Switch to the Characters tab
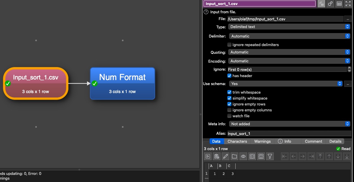 click(x=237, y=142)
